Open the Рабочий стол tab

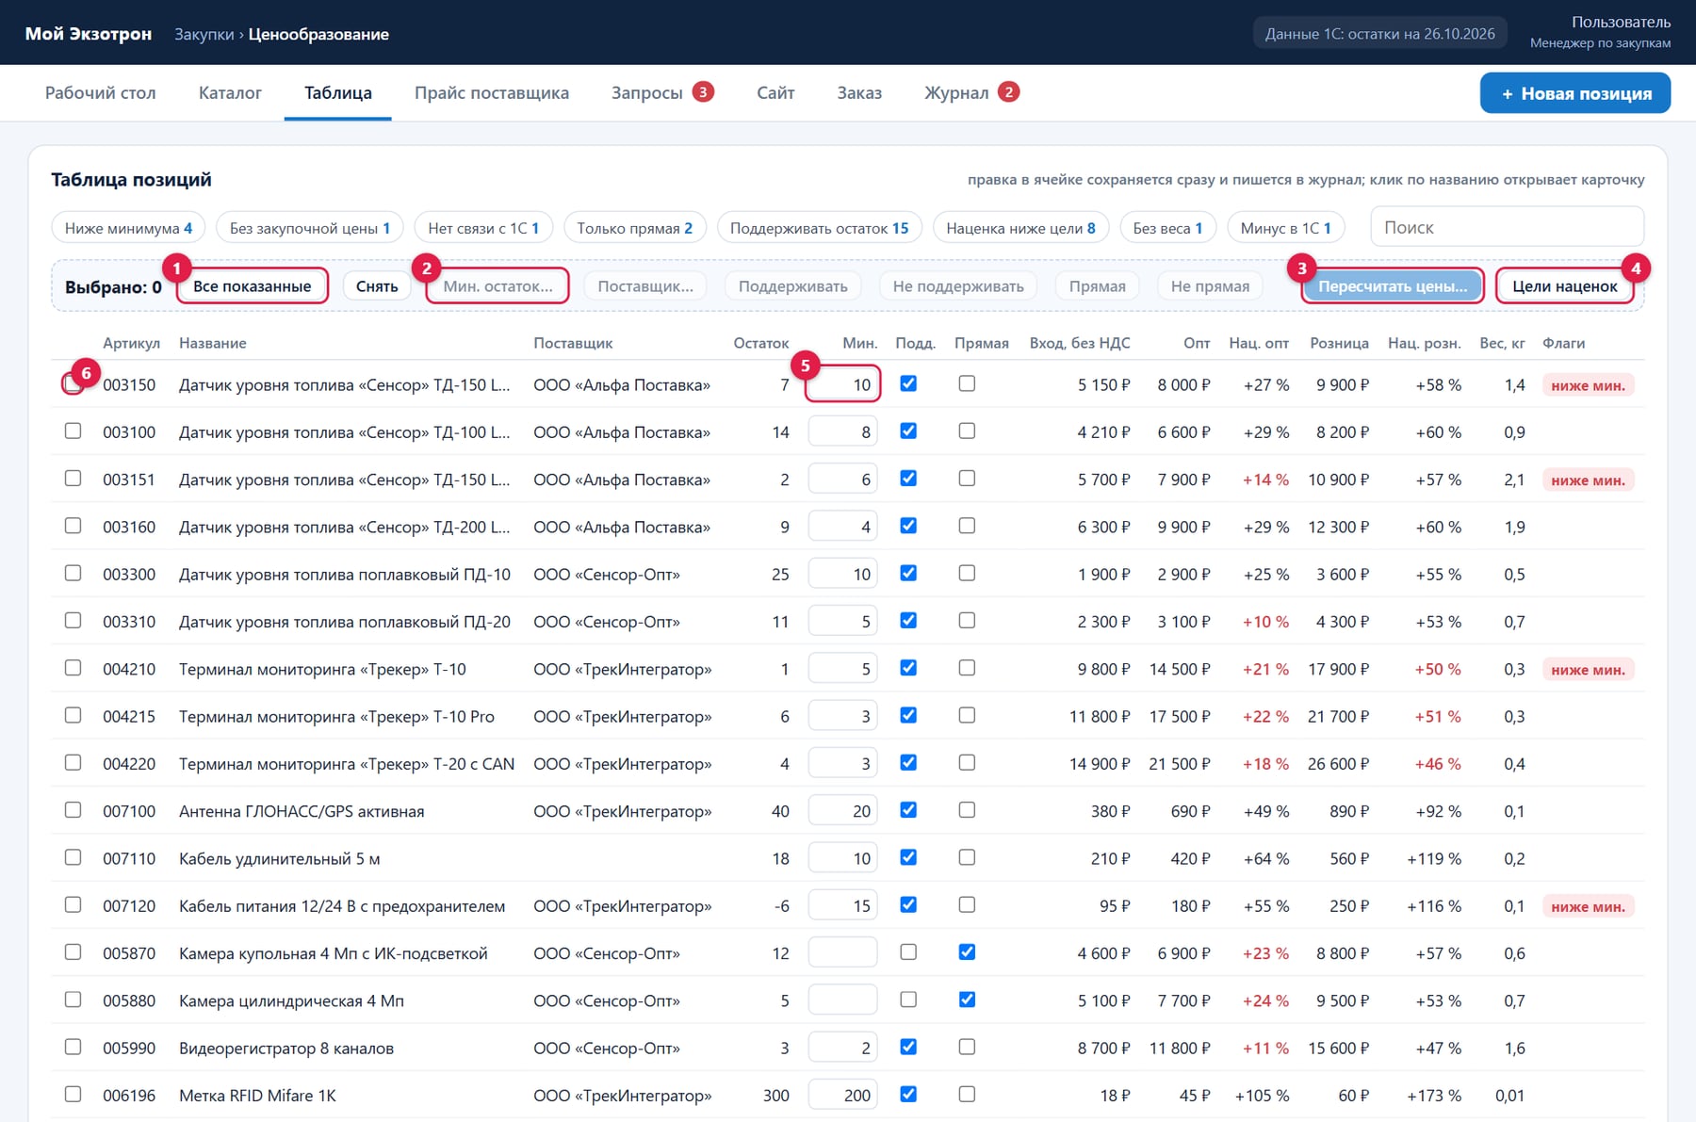101,92
